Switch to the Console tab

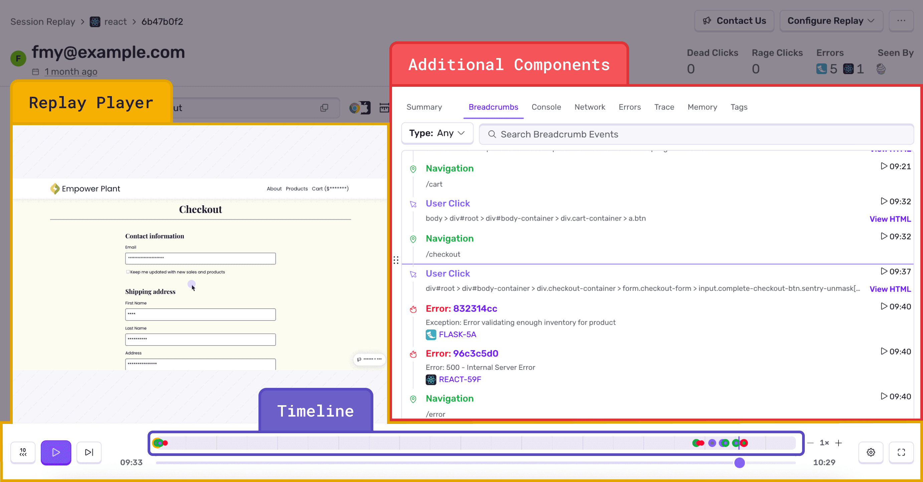tap(546, 107)
